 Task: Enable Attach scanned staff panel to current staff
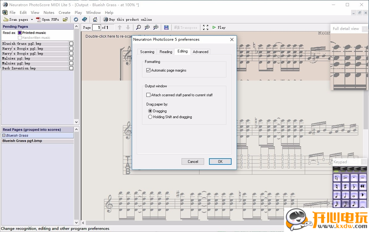click(x=149, y=95)
